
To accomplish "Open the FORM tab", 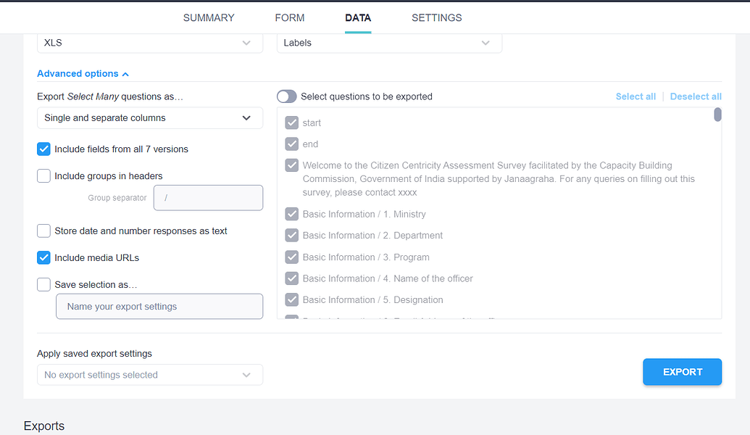I will [x=289, y=17].
